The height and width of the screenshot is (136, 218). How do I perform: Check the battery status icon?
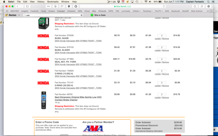tap(160, 2)
